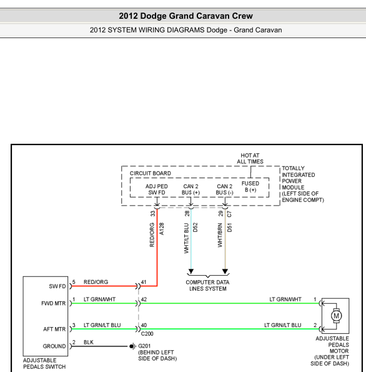Screen dimensions: 366x372
Task: Click the 'ADJUSTABLE PEDALS MOTOR' label
Action: [332, 344]
